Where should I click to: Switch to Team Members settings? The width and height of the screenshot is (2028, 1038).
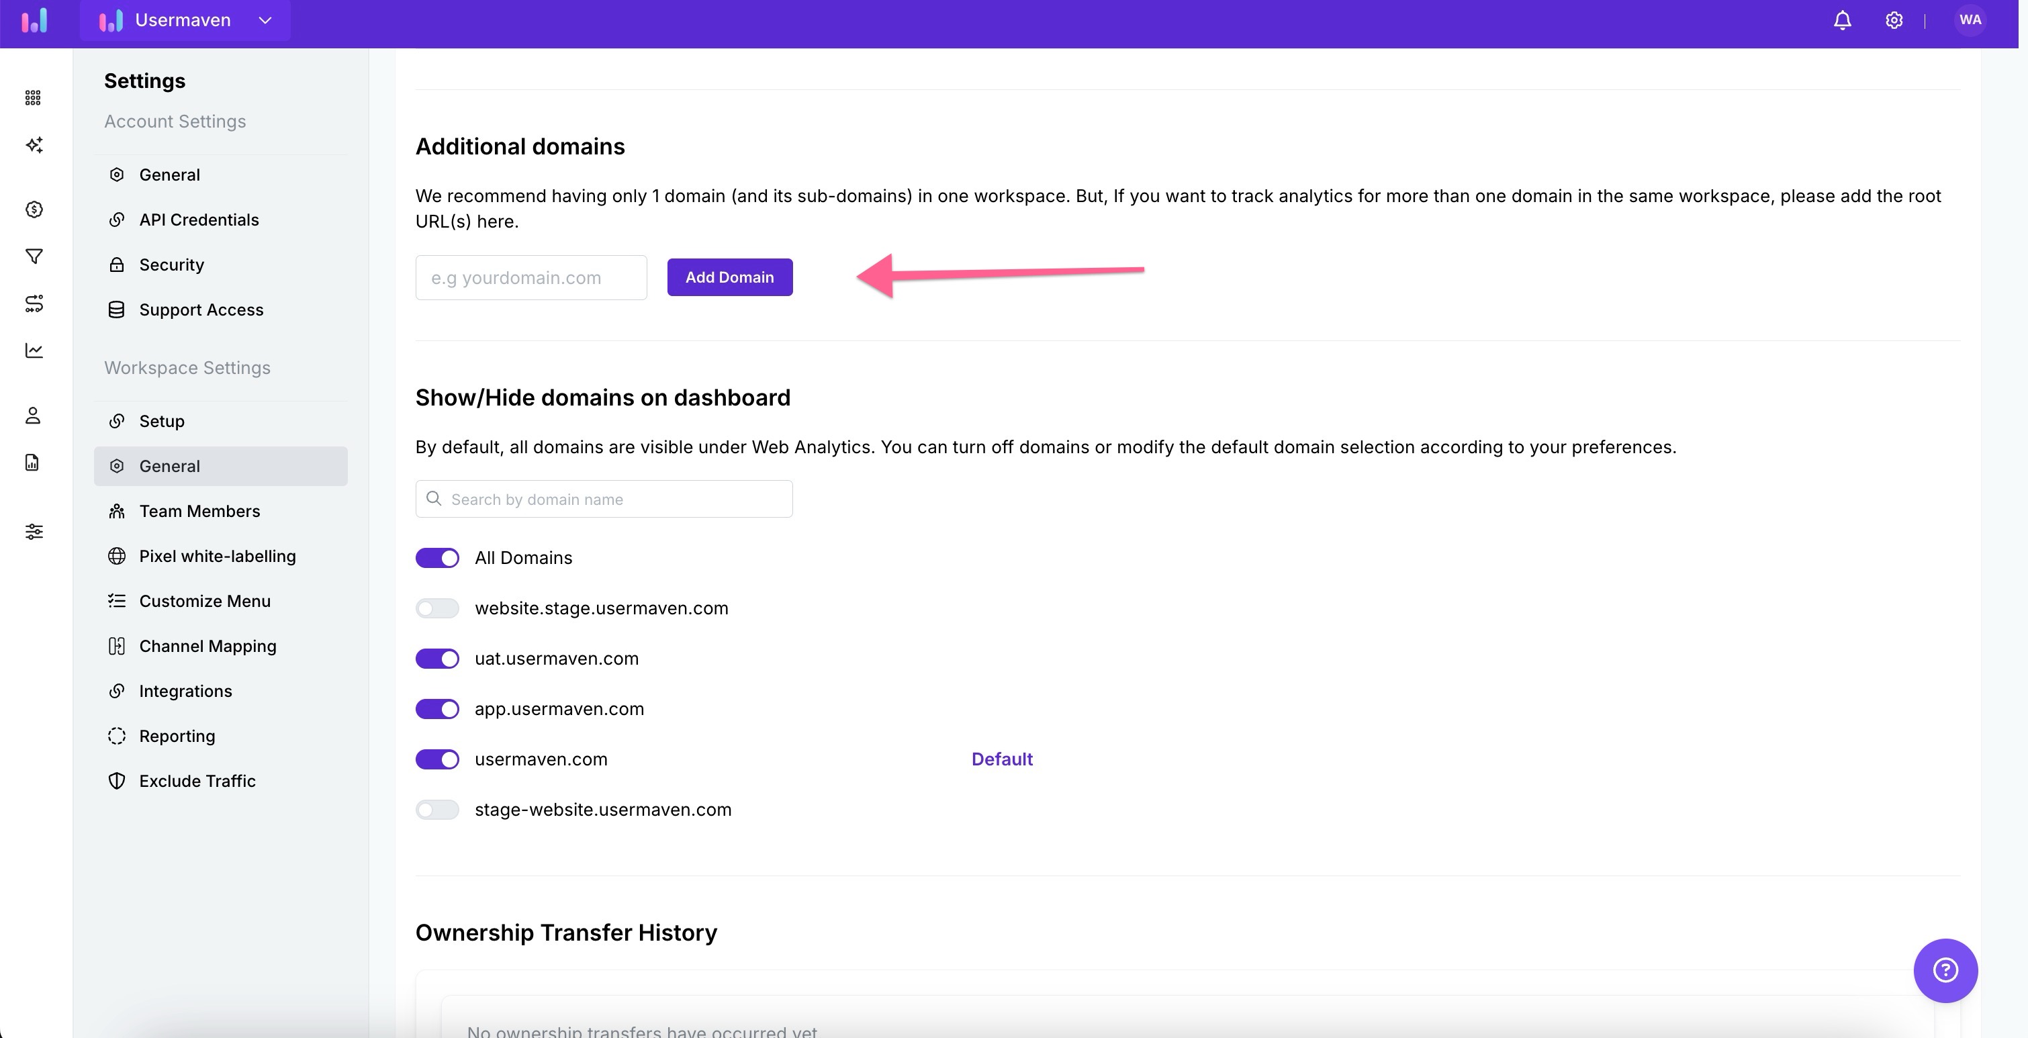tap(200, 511)
